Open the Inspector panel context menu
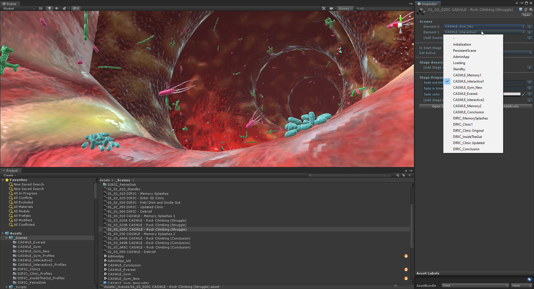The height and width of the screenshot is (289, 534). (521, 3)
